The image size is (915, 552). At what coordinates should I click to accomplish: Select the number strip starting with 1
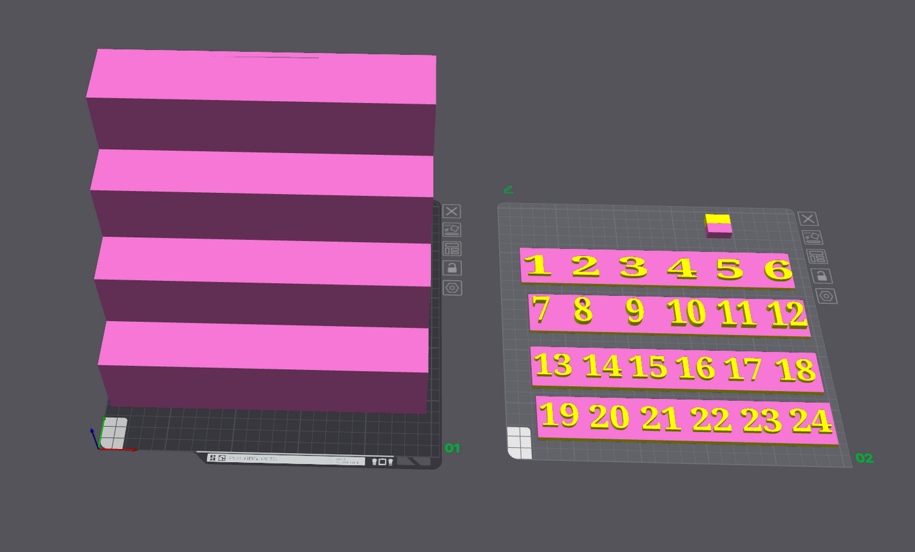coord(657,267)
